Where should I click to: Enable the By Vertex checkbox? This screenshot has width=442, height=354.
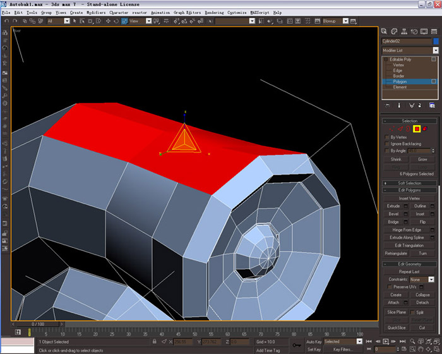click(387, 137)
